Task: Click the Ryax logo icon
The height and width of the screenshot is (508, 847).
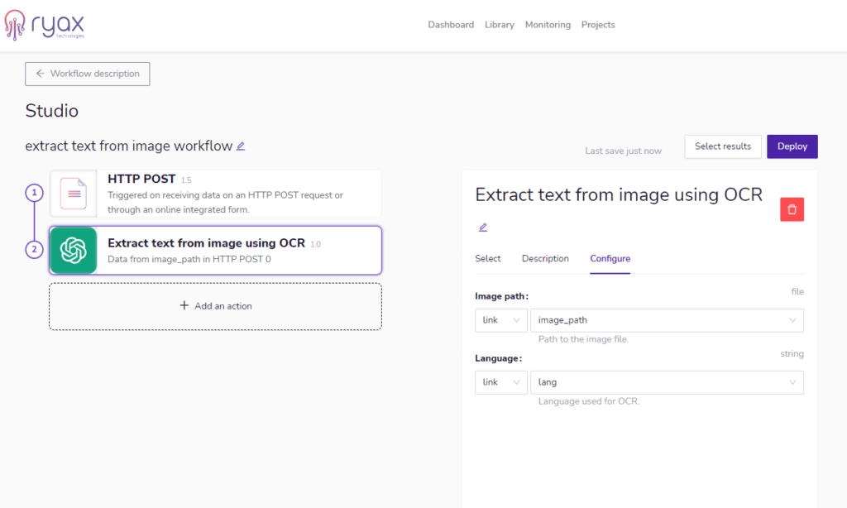Action: pos(15,26)
